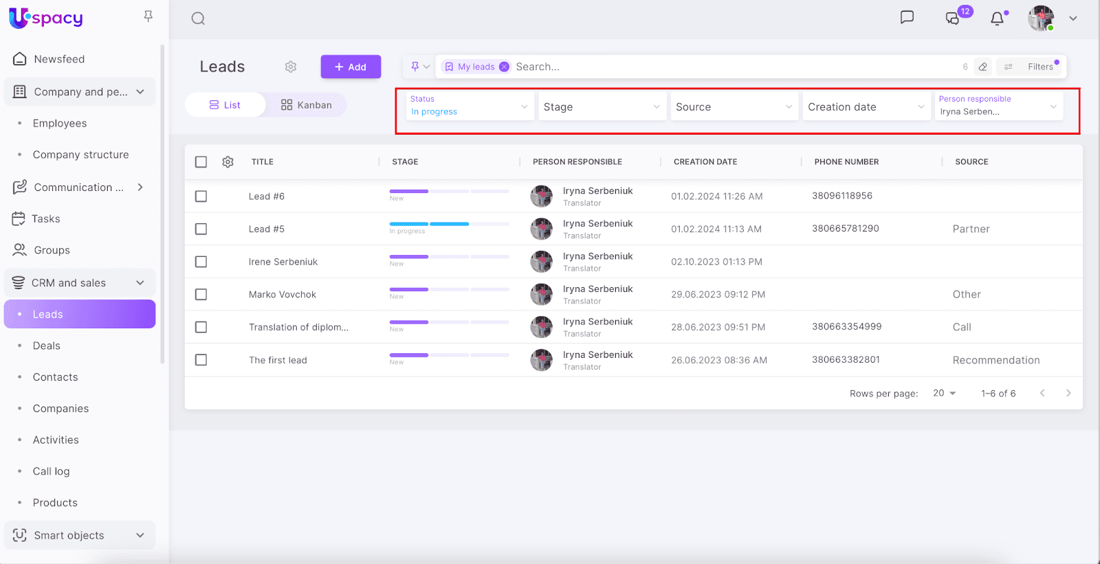Open the Filters button
The image size is (1100, 564).
[x=1032, y=67]
